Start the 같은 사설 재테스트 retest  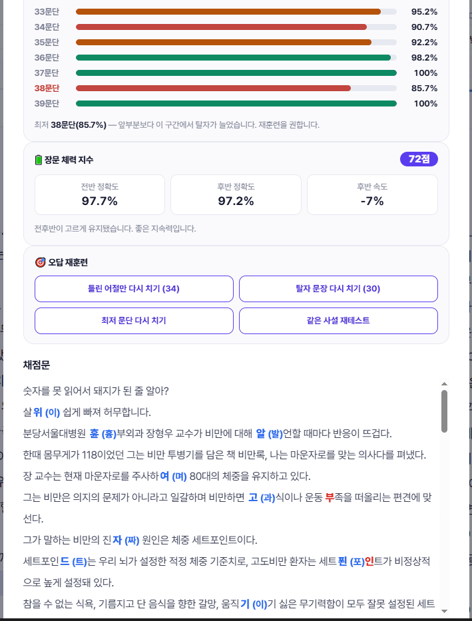point(338,321)
